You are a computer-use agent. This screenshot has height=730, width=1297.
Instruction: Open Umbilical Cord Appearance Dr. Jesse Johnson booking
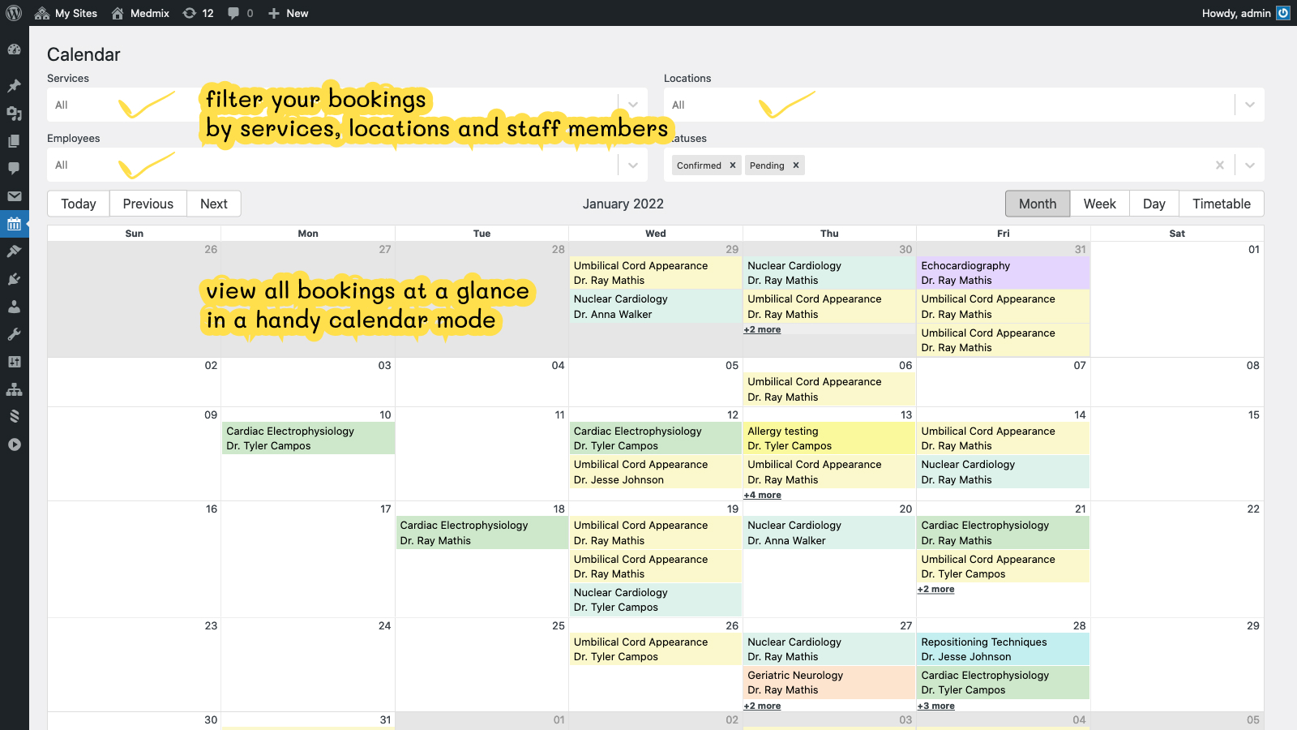[x=655, y=471]
